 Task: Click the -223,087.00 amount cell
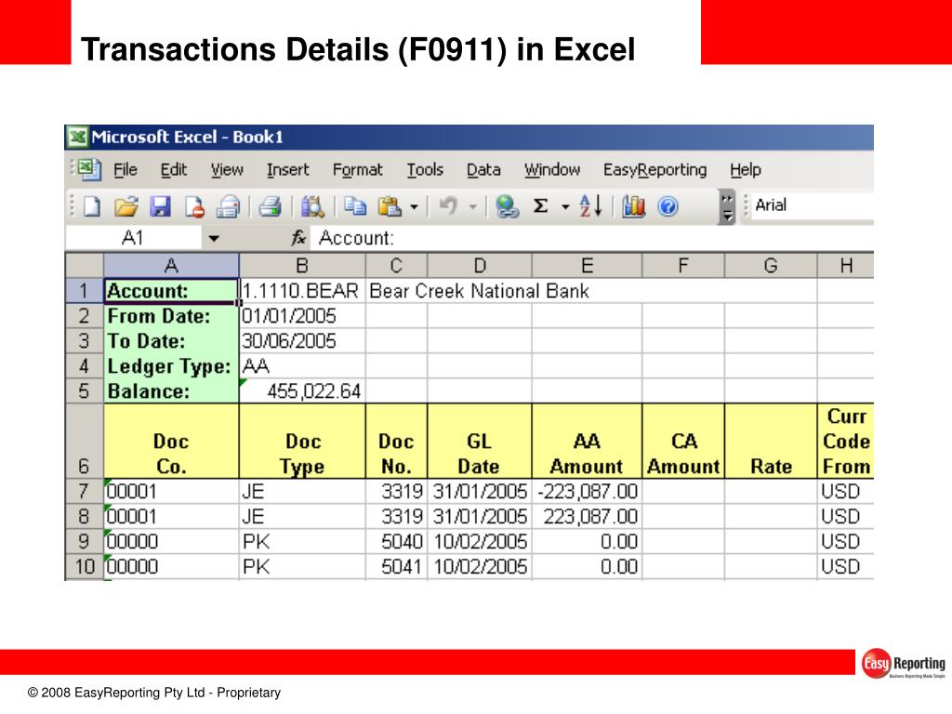click(x=588, y=491)
